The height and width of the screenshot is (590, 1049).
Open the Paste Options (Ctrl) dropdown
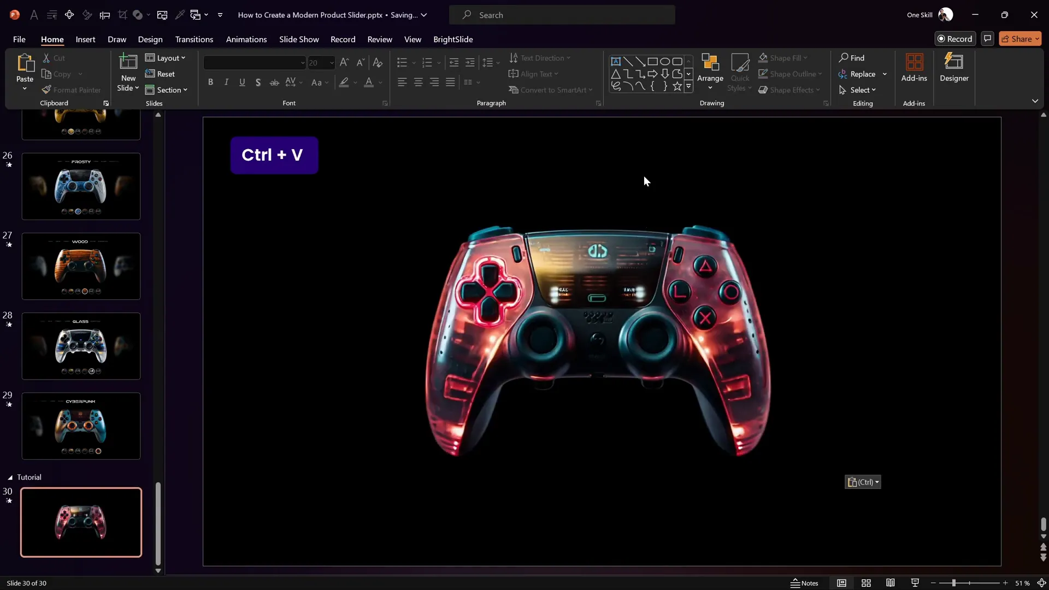coord(863,482)
